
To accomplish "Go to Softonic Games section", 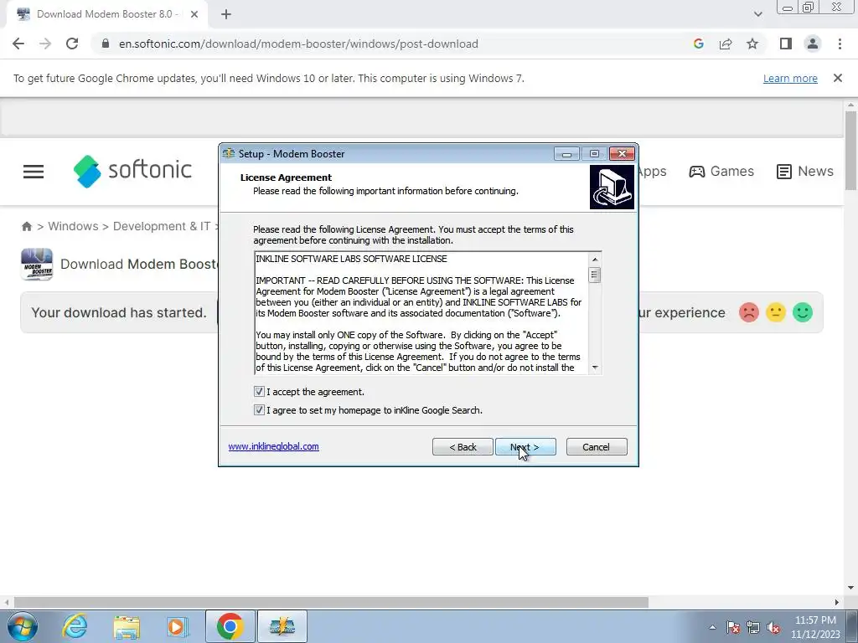I will [721, 171].
